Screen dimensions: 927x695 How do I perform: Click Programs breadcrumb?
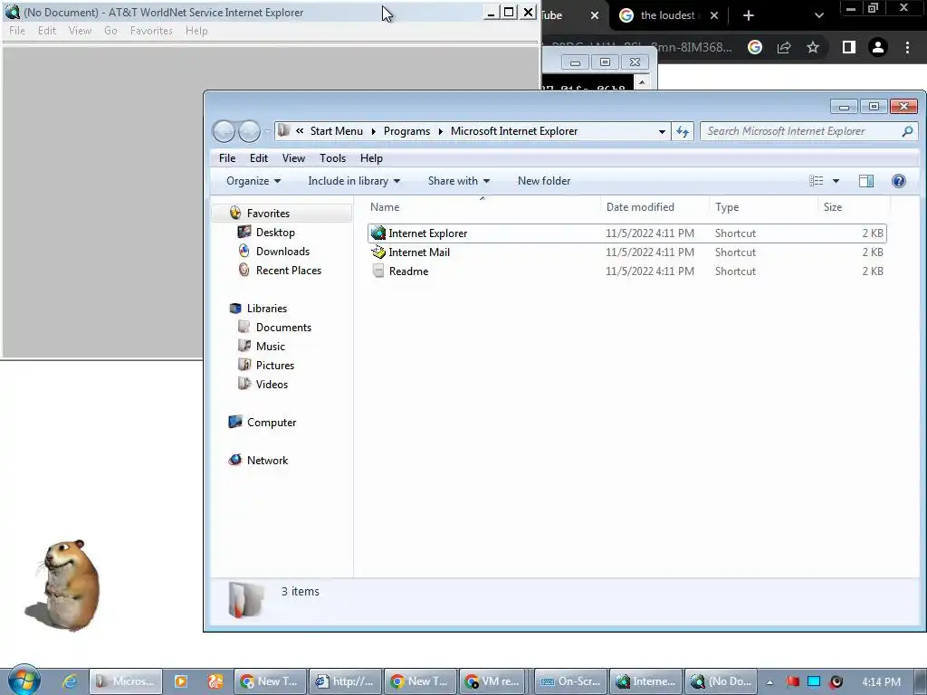tap(406, 131)
